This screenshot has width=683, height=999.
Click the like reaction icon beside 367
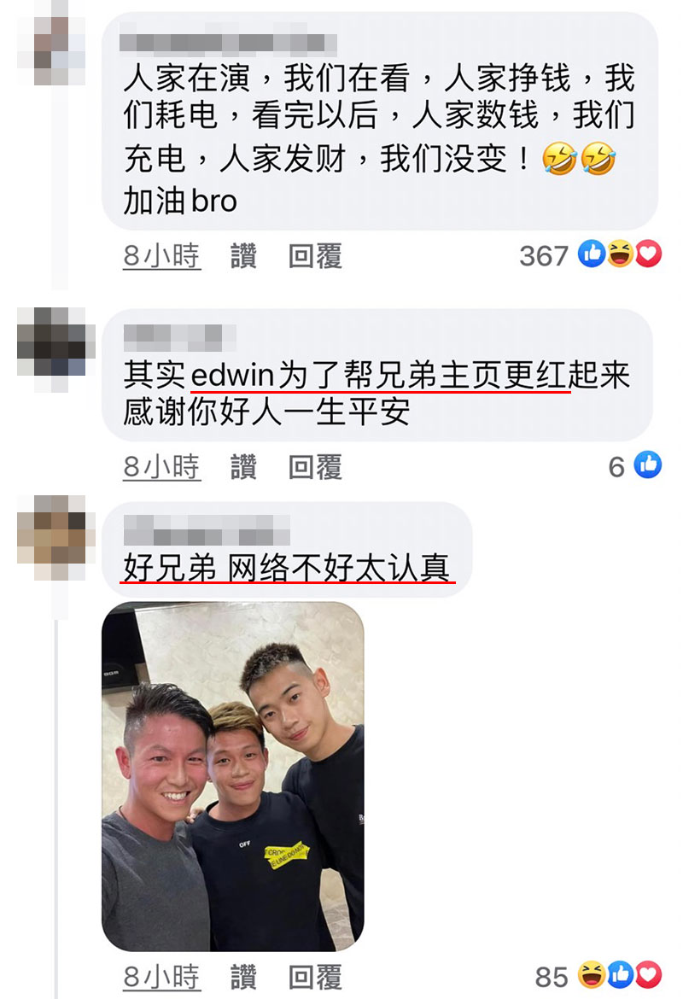[592, 254]
